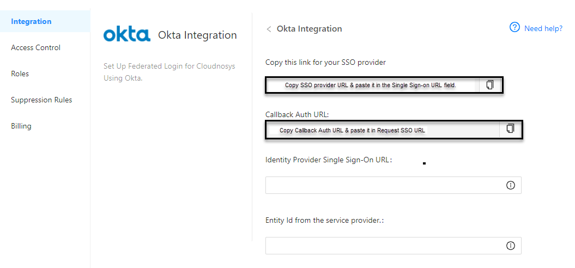The width and height of the screenshot is (575, 268).
Task: Click the Okta Integration card title
Action: click(197, 35)
